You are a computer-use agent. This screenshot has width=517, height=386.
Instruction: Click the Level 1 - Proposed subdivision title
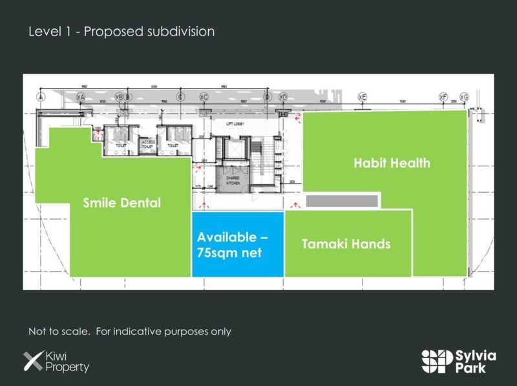point(121,32)
